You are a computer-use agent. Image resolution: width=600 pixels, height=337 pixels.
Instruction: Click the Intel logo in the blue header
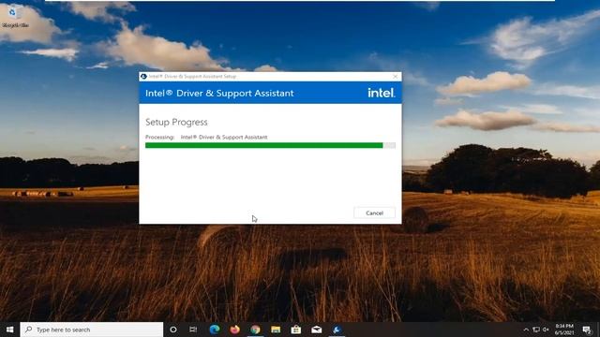tap(382, 93)
